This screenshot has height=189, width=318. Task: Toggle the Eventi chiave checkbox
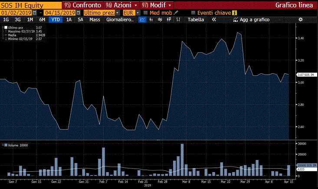193,13
